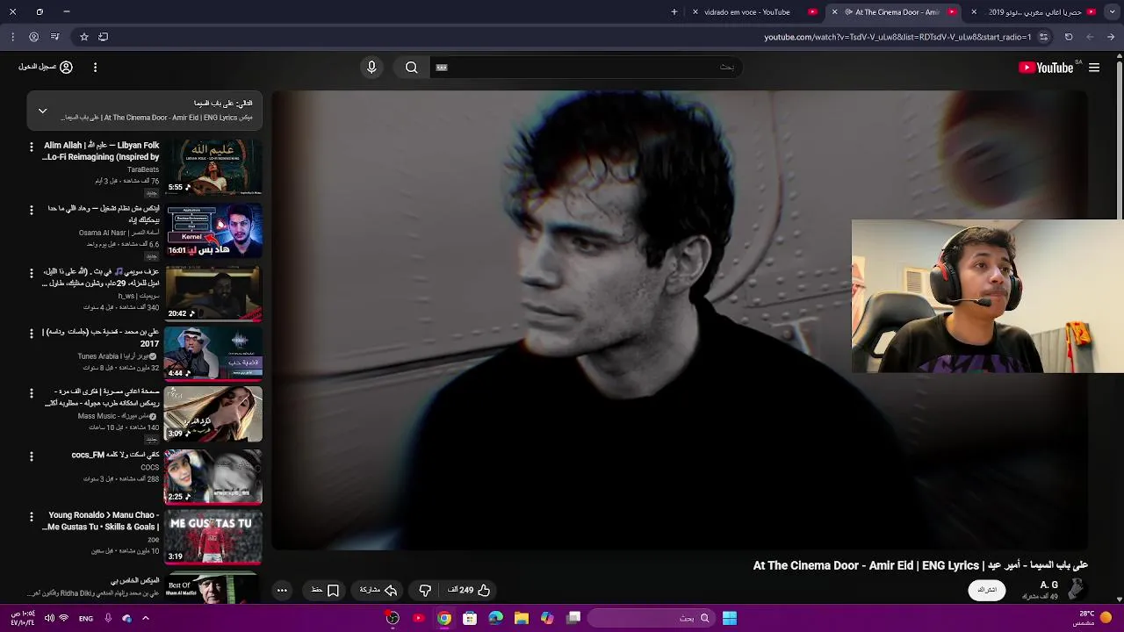Open the keyboard icon inside the search box
Image resolution: width=1124 pixels, height=632 pixels.
tap(442, 68)
